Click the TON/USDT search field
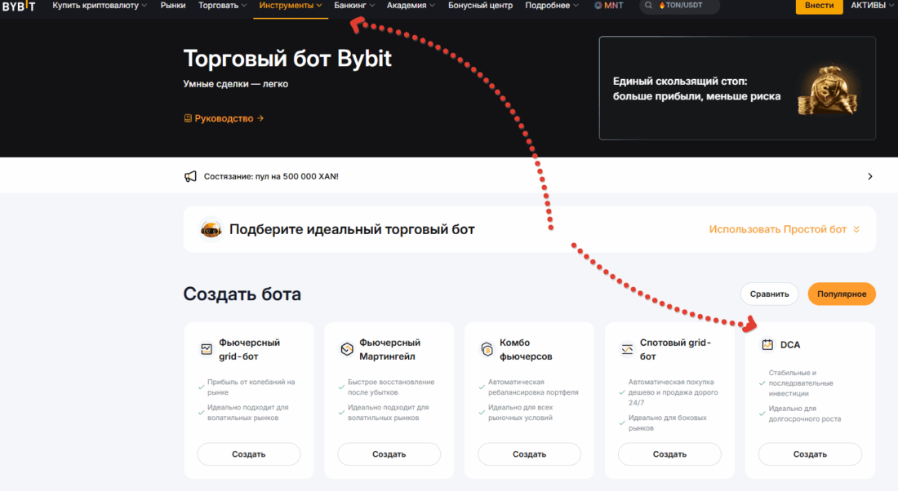 679,6
